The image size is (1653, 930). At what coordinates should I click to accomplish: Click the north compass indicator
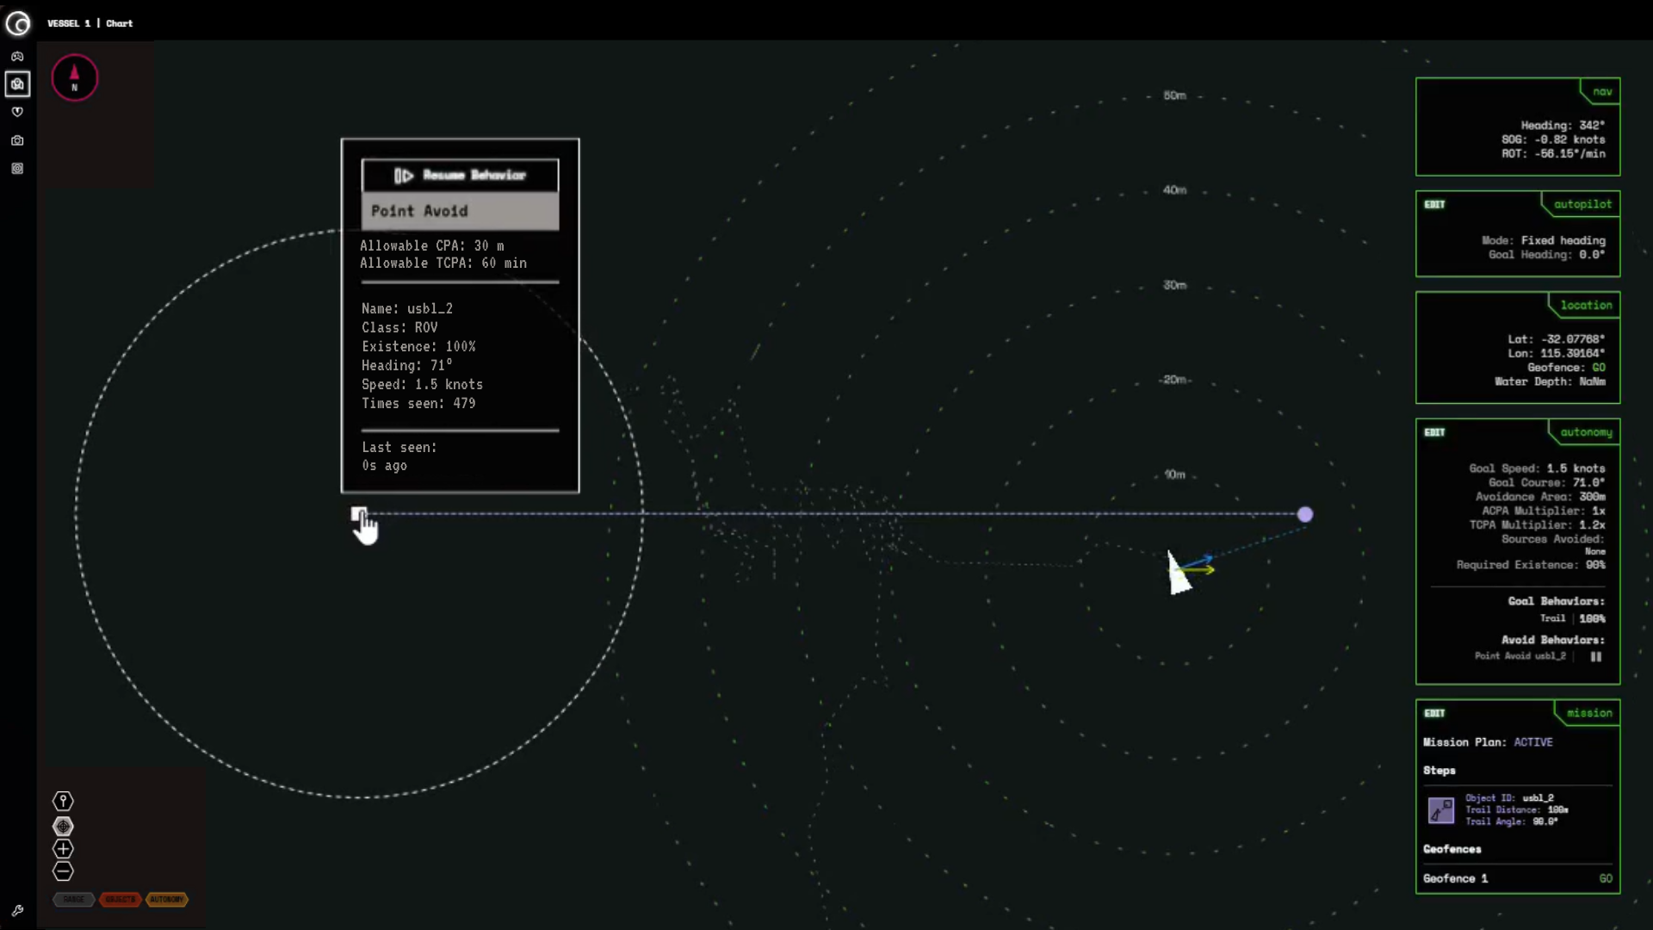[x=75, y=78]
